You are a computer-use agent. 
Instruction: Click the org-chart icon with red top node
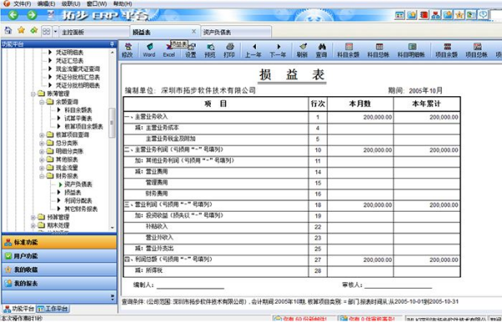pos(436,15)
